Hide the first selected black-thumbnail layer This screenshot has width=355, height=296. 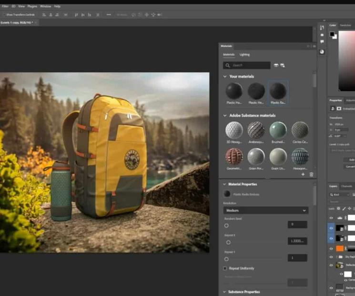pos(331,228)
